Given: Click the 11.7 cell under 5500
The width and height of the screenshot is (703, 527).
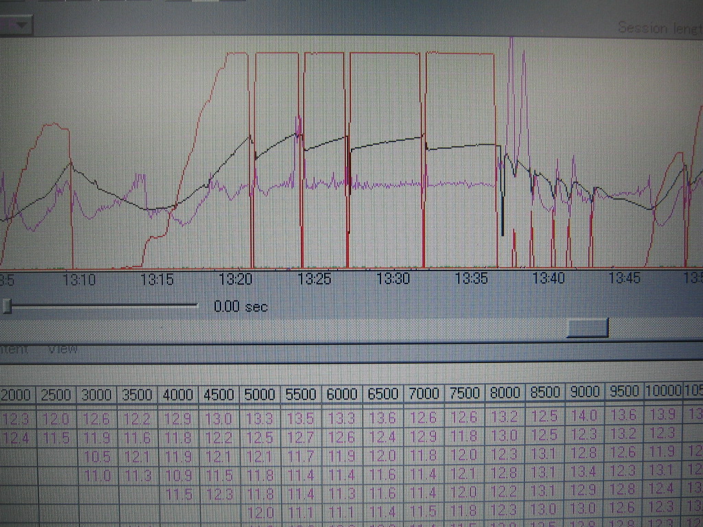Looking at the screenshot, I should [x=301, y=456].
